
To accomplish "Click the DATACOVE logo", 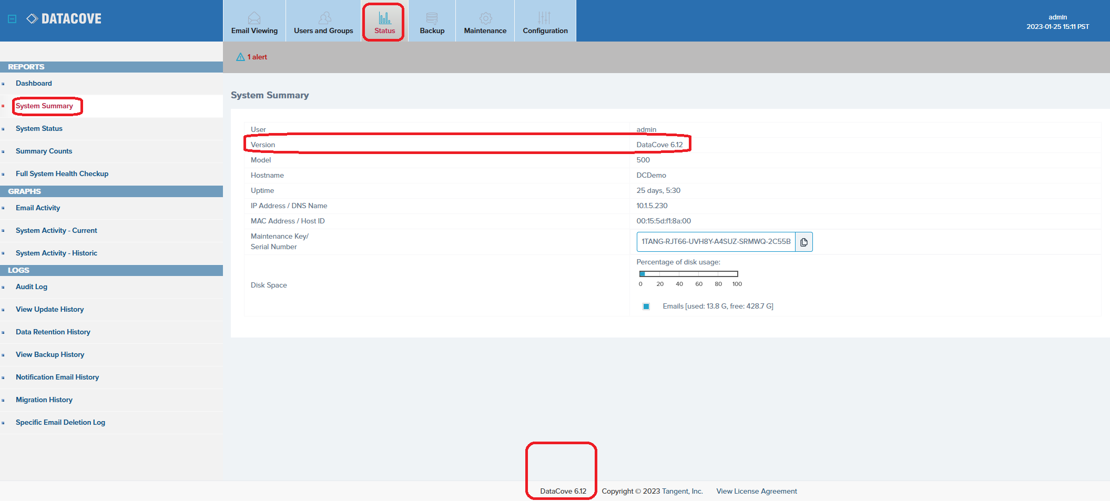I will click(64, 19).
